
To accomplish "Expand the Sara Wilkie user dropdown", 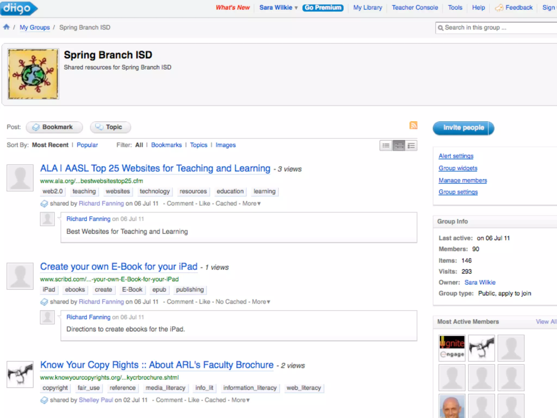I will 296,8.
